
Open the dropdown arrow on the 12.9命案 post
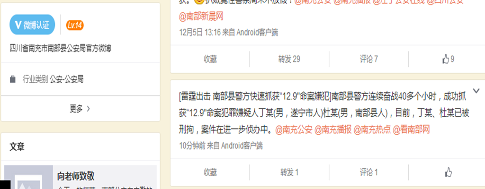(476, 91)
